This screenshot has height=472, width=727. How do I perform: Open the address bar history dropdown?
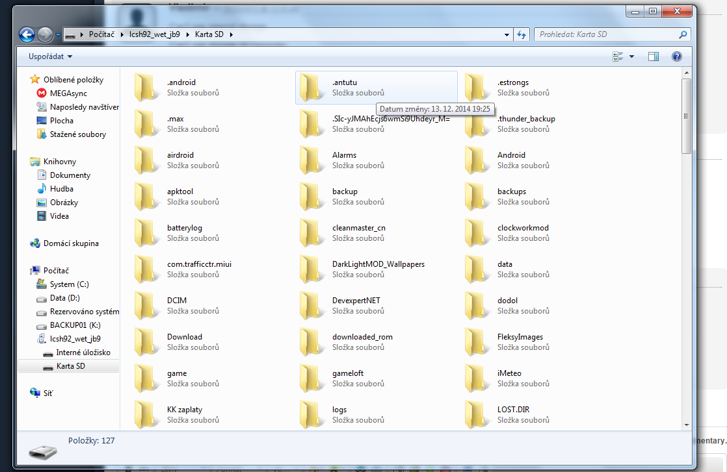507,34
